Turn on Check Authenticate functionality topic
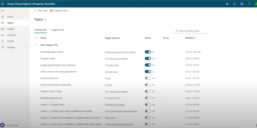The width and height of the screenshot is (257, 128). 148,85
